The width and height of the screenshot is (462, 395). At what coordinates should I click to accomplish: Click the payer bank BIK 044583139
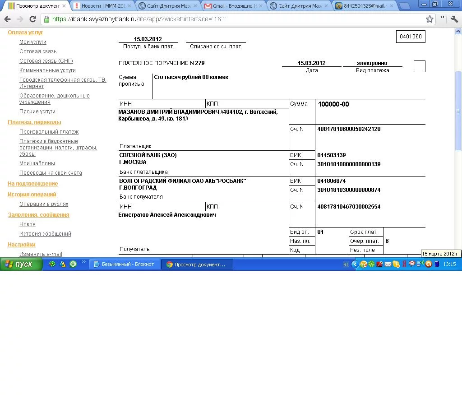point(332,155)
